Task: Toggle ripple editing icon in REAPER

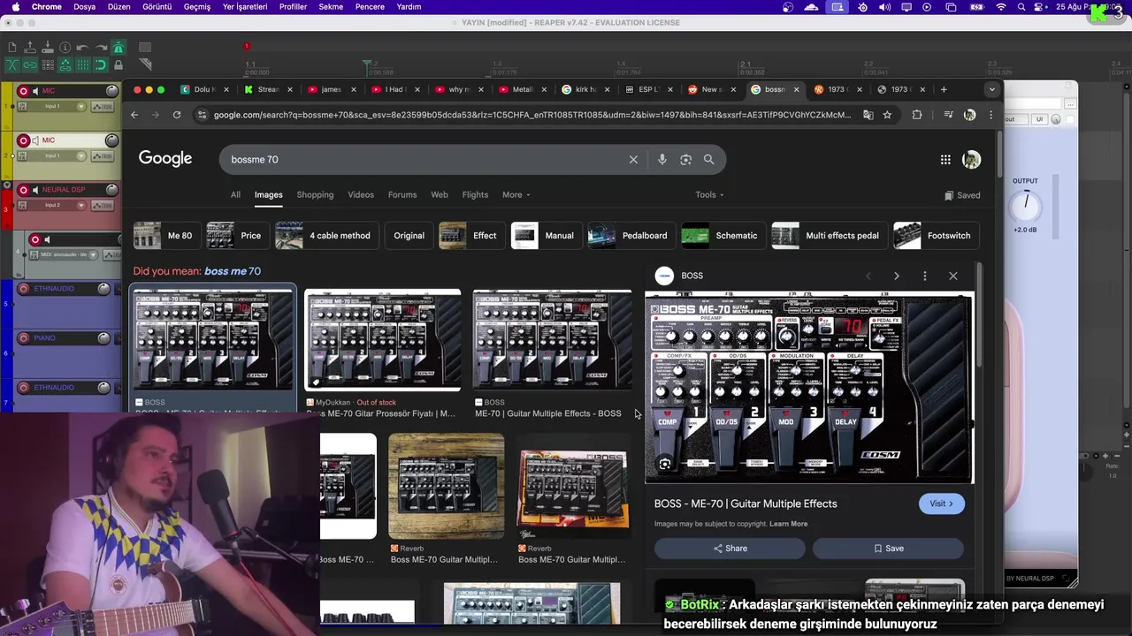Action: click(48, 64)
